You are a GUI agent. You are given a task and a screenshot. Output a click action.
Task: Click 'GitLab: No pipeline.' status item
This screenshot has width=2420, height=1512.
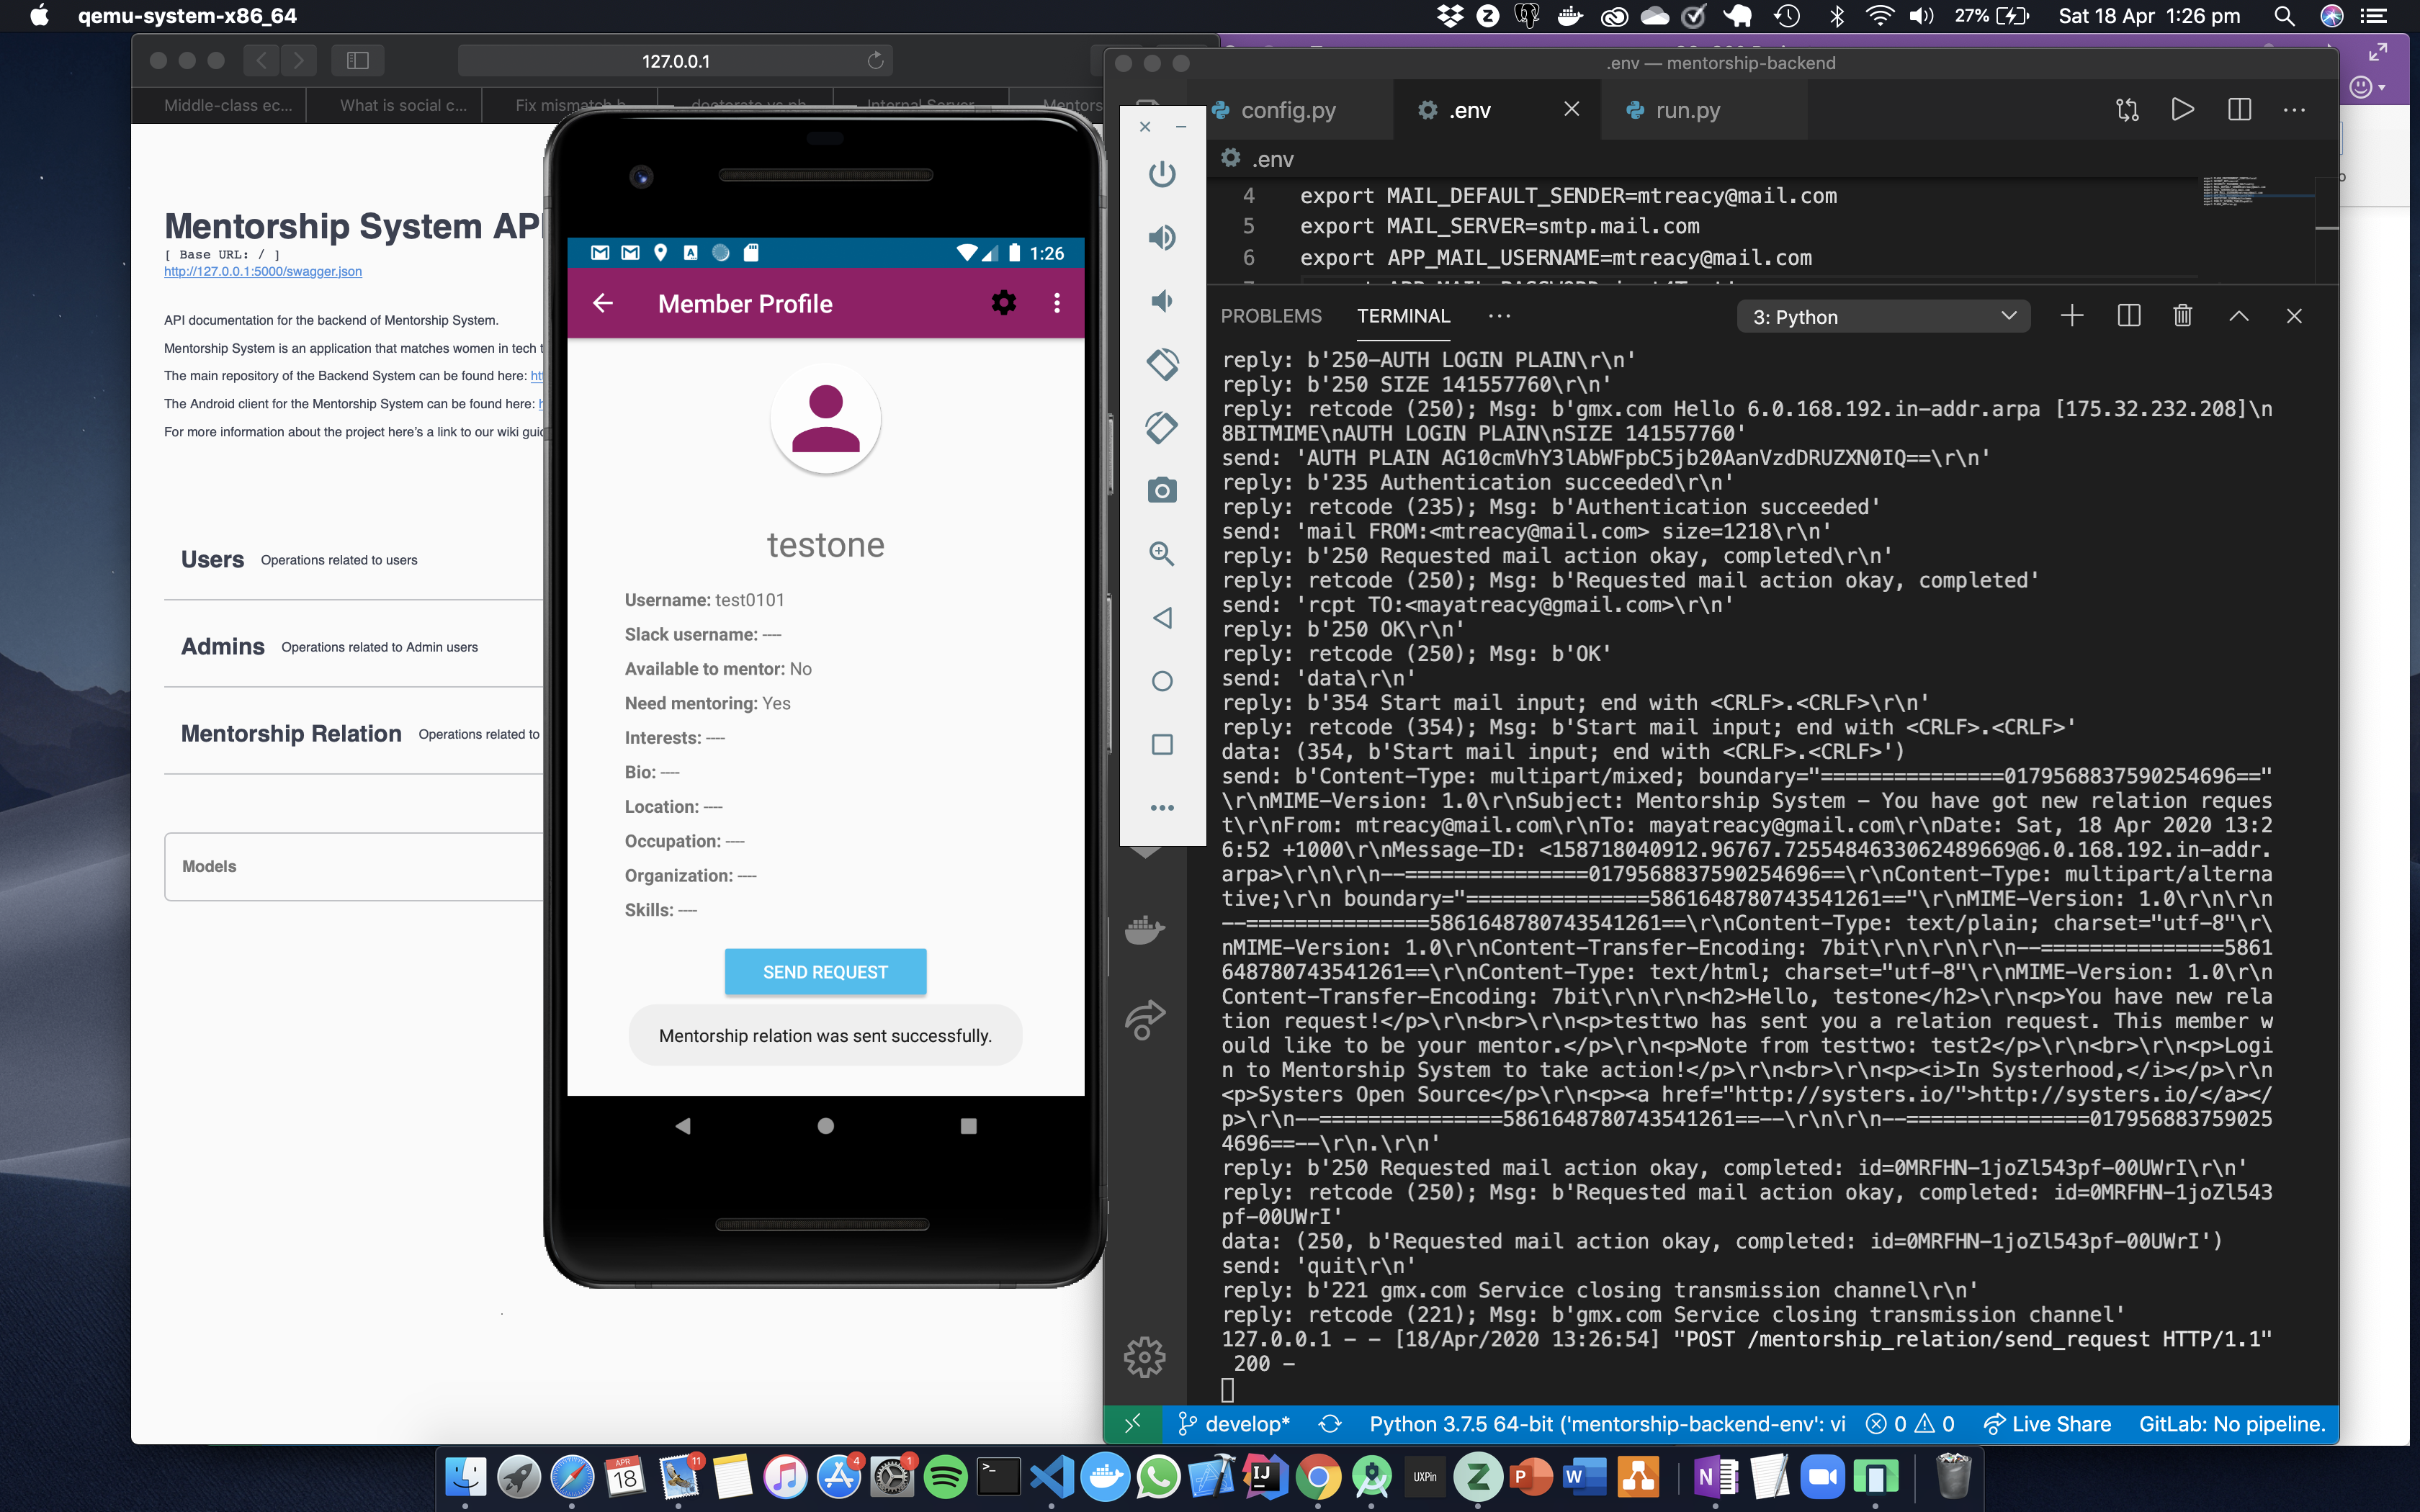pyautogui.click(x=2232, y=1424)
